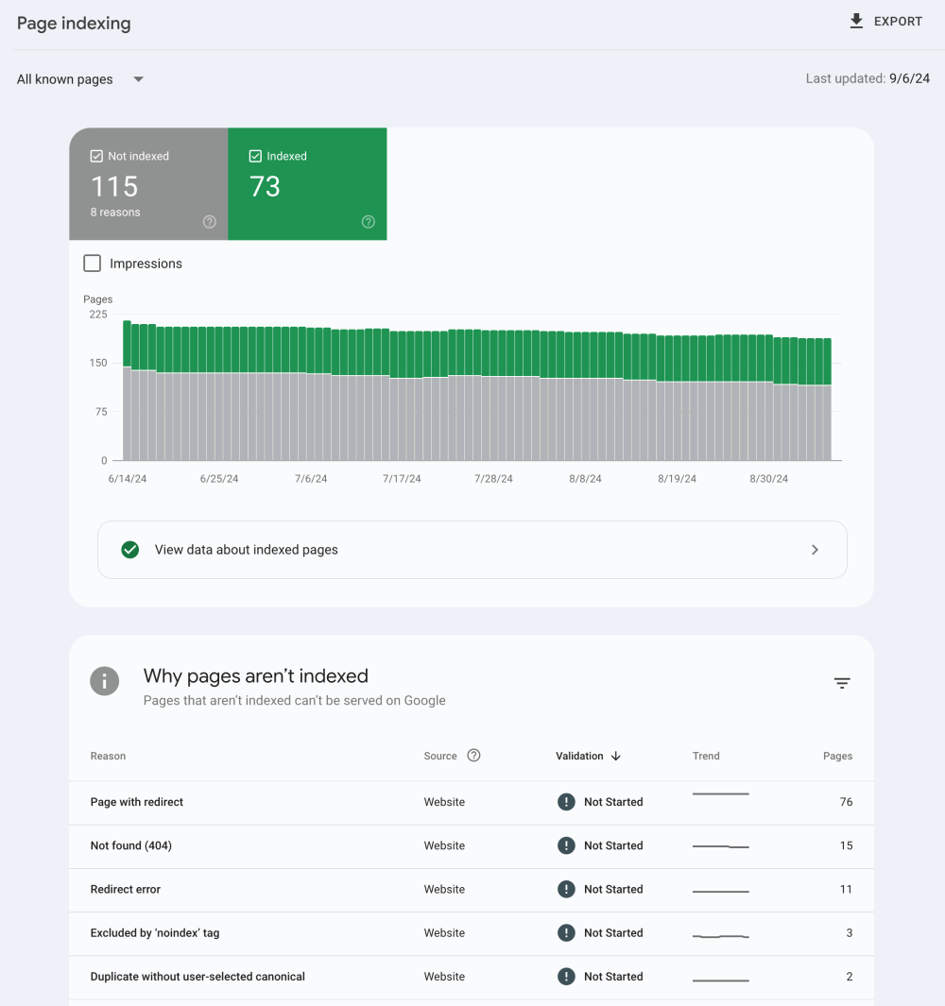Click the info icon beside Why pages aren't indexed

pos(105,681)
